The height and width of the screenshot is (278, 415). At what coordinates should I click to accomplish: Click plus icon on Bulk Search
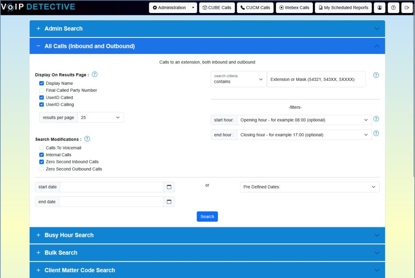click(x=39, y=252)
